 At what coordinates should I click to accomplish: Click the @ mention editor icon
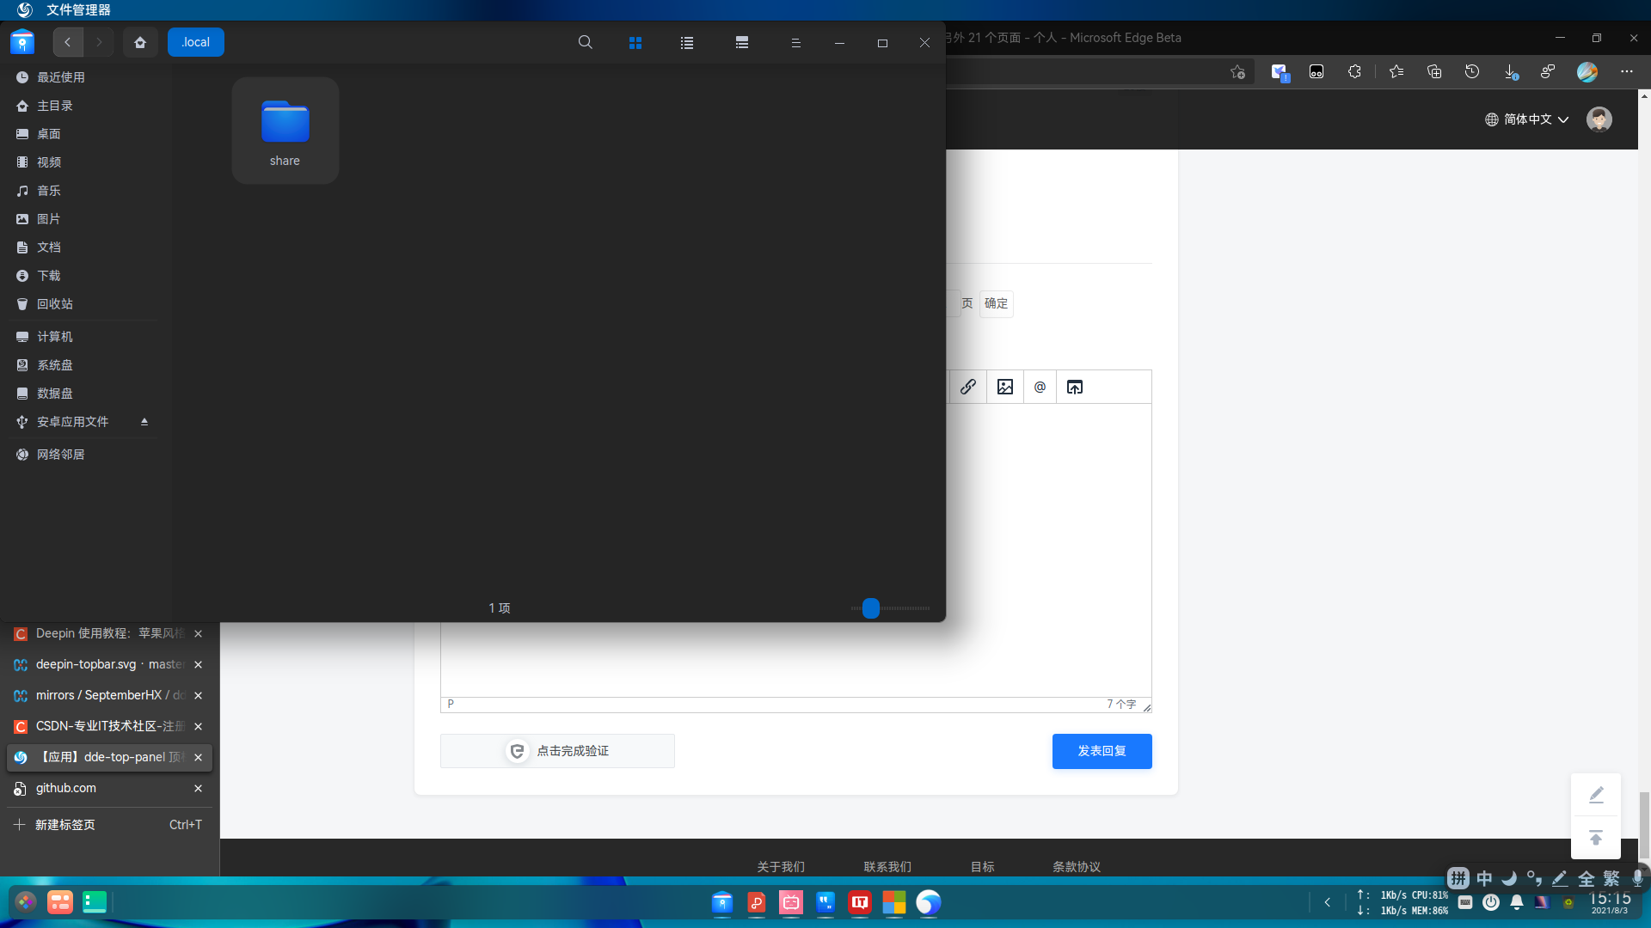click(1040, 387)
